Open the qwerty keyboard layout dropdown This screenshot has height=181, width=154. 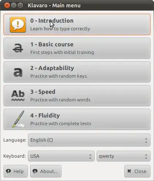point(123,156)
